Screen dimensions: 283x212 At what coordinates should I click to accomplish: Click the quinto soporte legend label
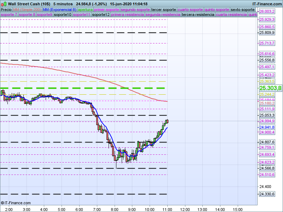[x=217, y=10]
